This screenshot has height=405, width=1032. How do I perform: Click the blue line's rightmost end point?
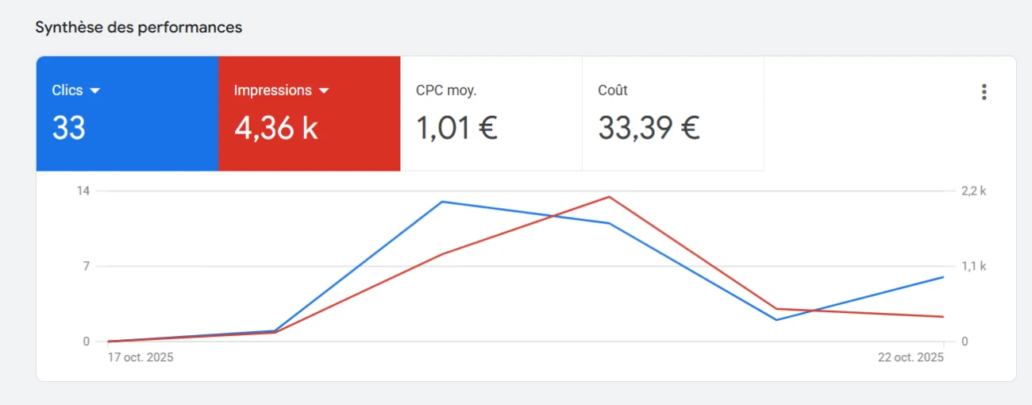coord(943,277)
